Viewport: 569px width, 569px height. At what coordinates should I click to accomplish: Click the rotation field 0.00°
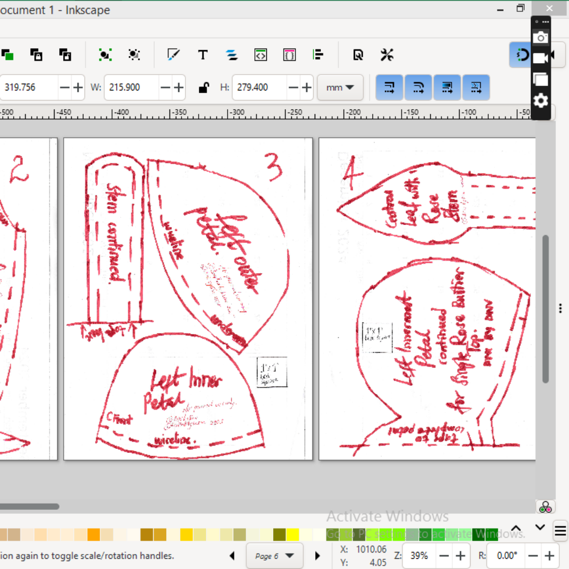[506, 555]
